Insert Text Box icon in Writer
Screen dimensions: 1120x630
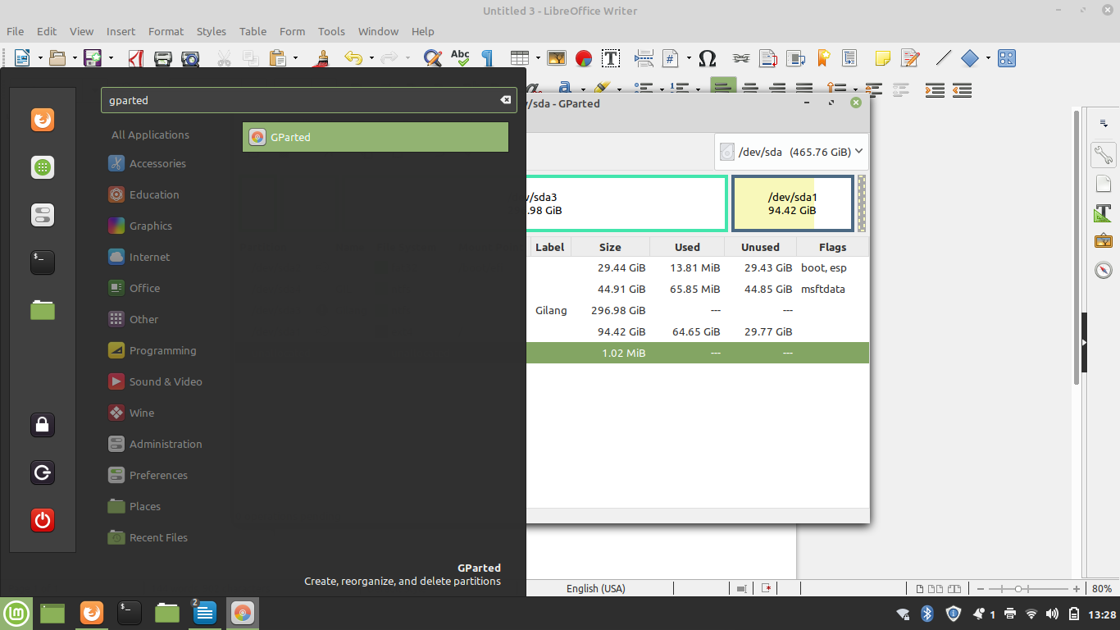pos(611,58)
